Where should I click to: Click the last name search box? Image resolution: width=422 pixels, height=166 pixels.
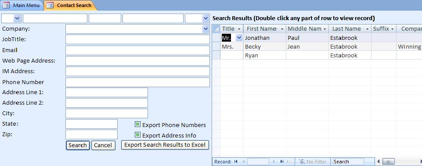(153, 18)
